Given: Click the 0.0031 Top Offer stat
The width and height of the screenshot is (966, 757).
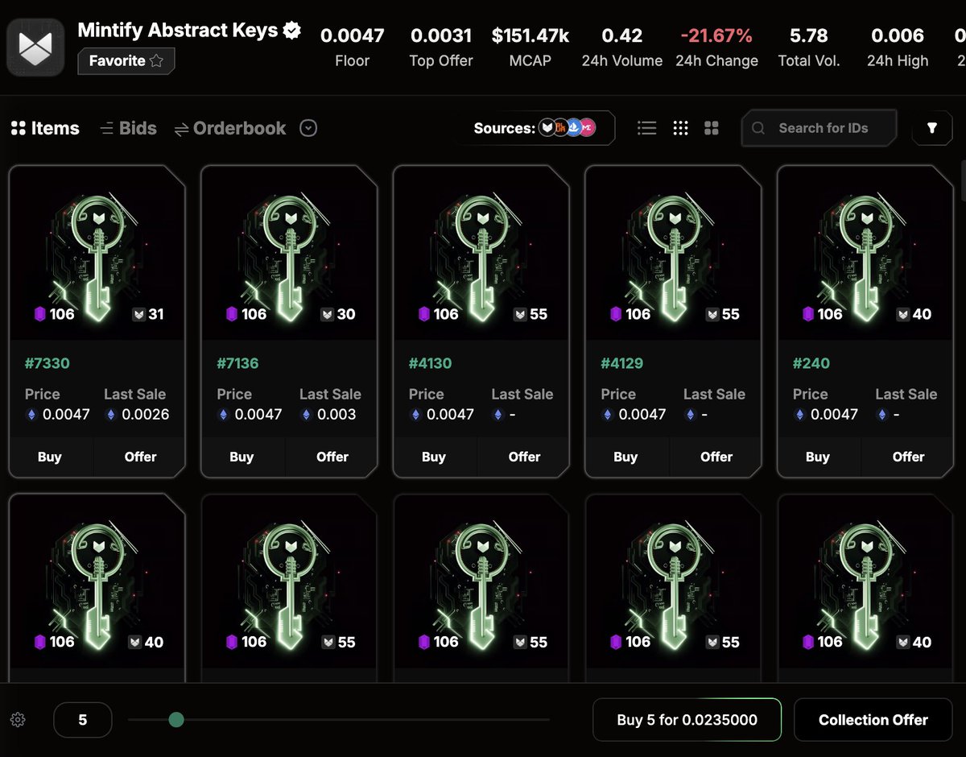Looking at the screenshot, I should (x=441, y=48).
